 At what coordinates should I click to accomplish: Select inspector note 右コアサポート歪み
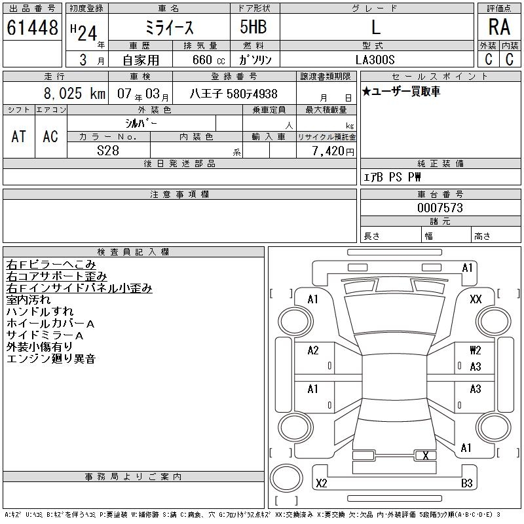click(56, 276)
